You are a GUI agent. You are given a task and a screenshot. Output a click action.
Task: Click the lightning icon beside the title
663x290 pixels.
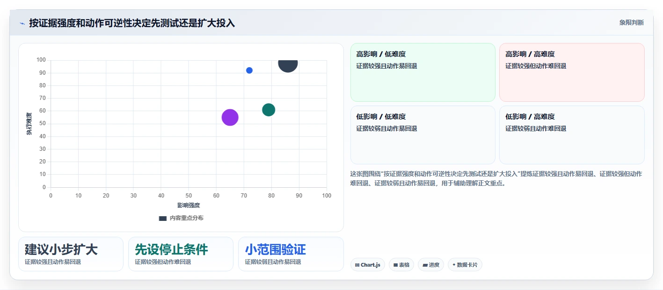coord(22,23)
